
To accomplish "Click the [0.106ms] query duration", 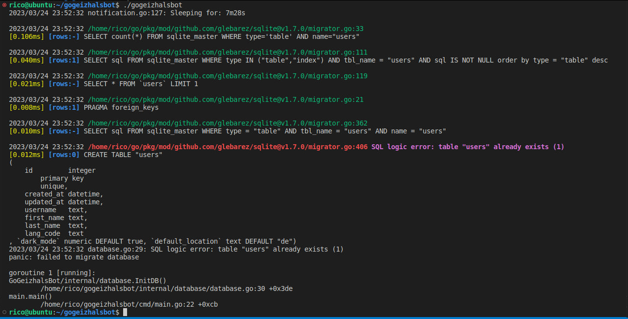I will click(x=27, y=36).
